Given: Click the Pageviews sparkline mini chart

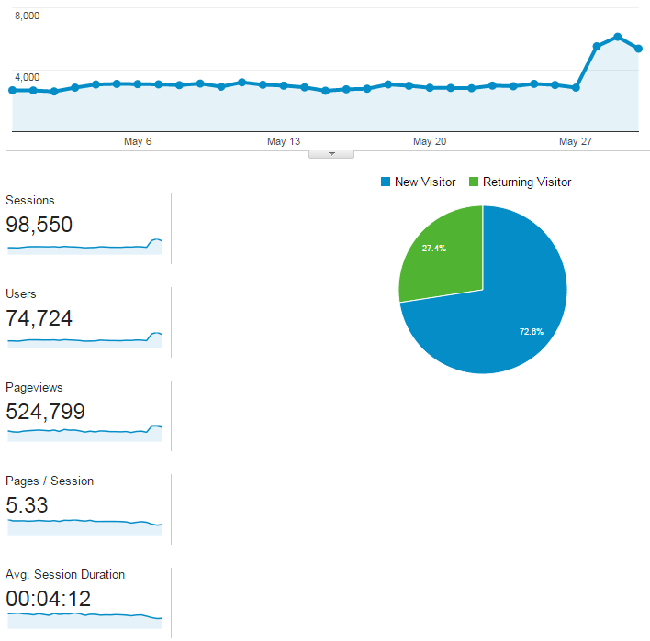Looking at the screenshot, I should click(x=84, y=433).
